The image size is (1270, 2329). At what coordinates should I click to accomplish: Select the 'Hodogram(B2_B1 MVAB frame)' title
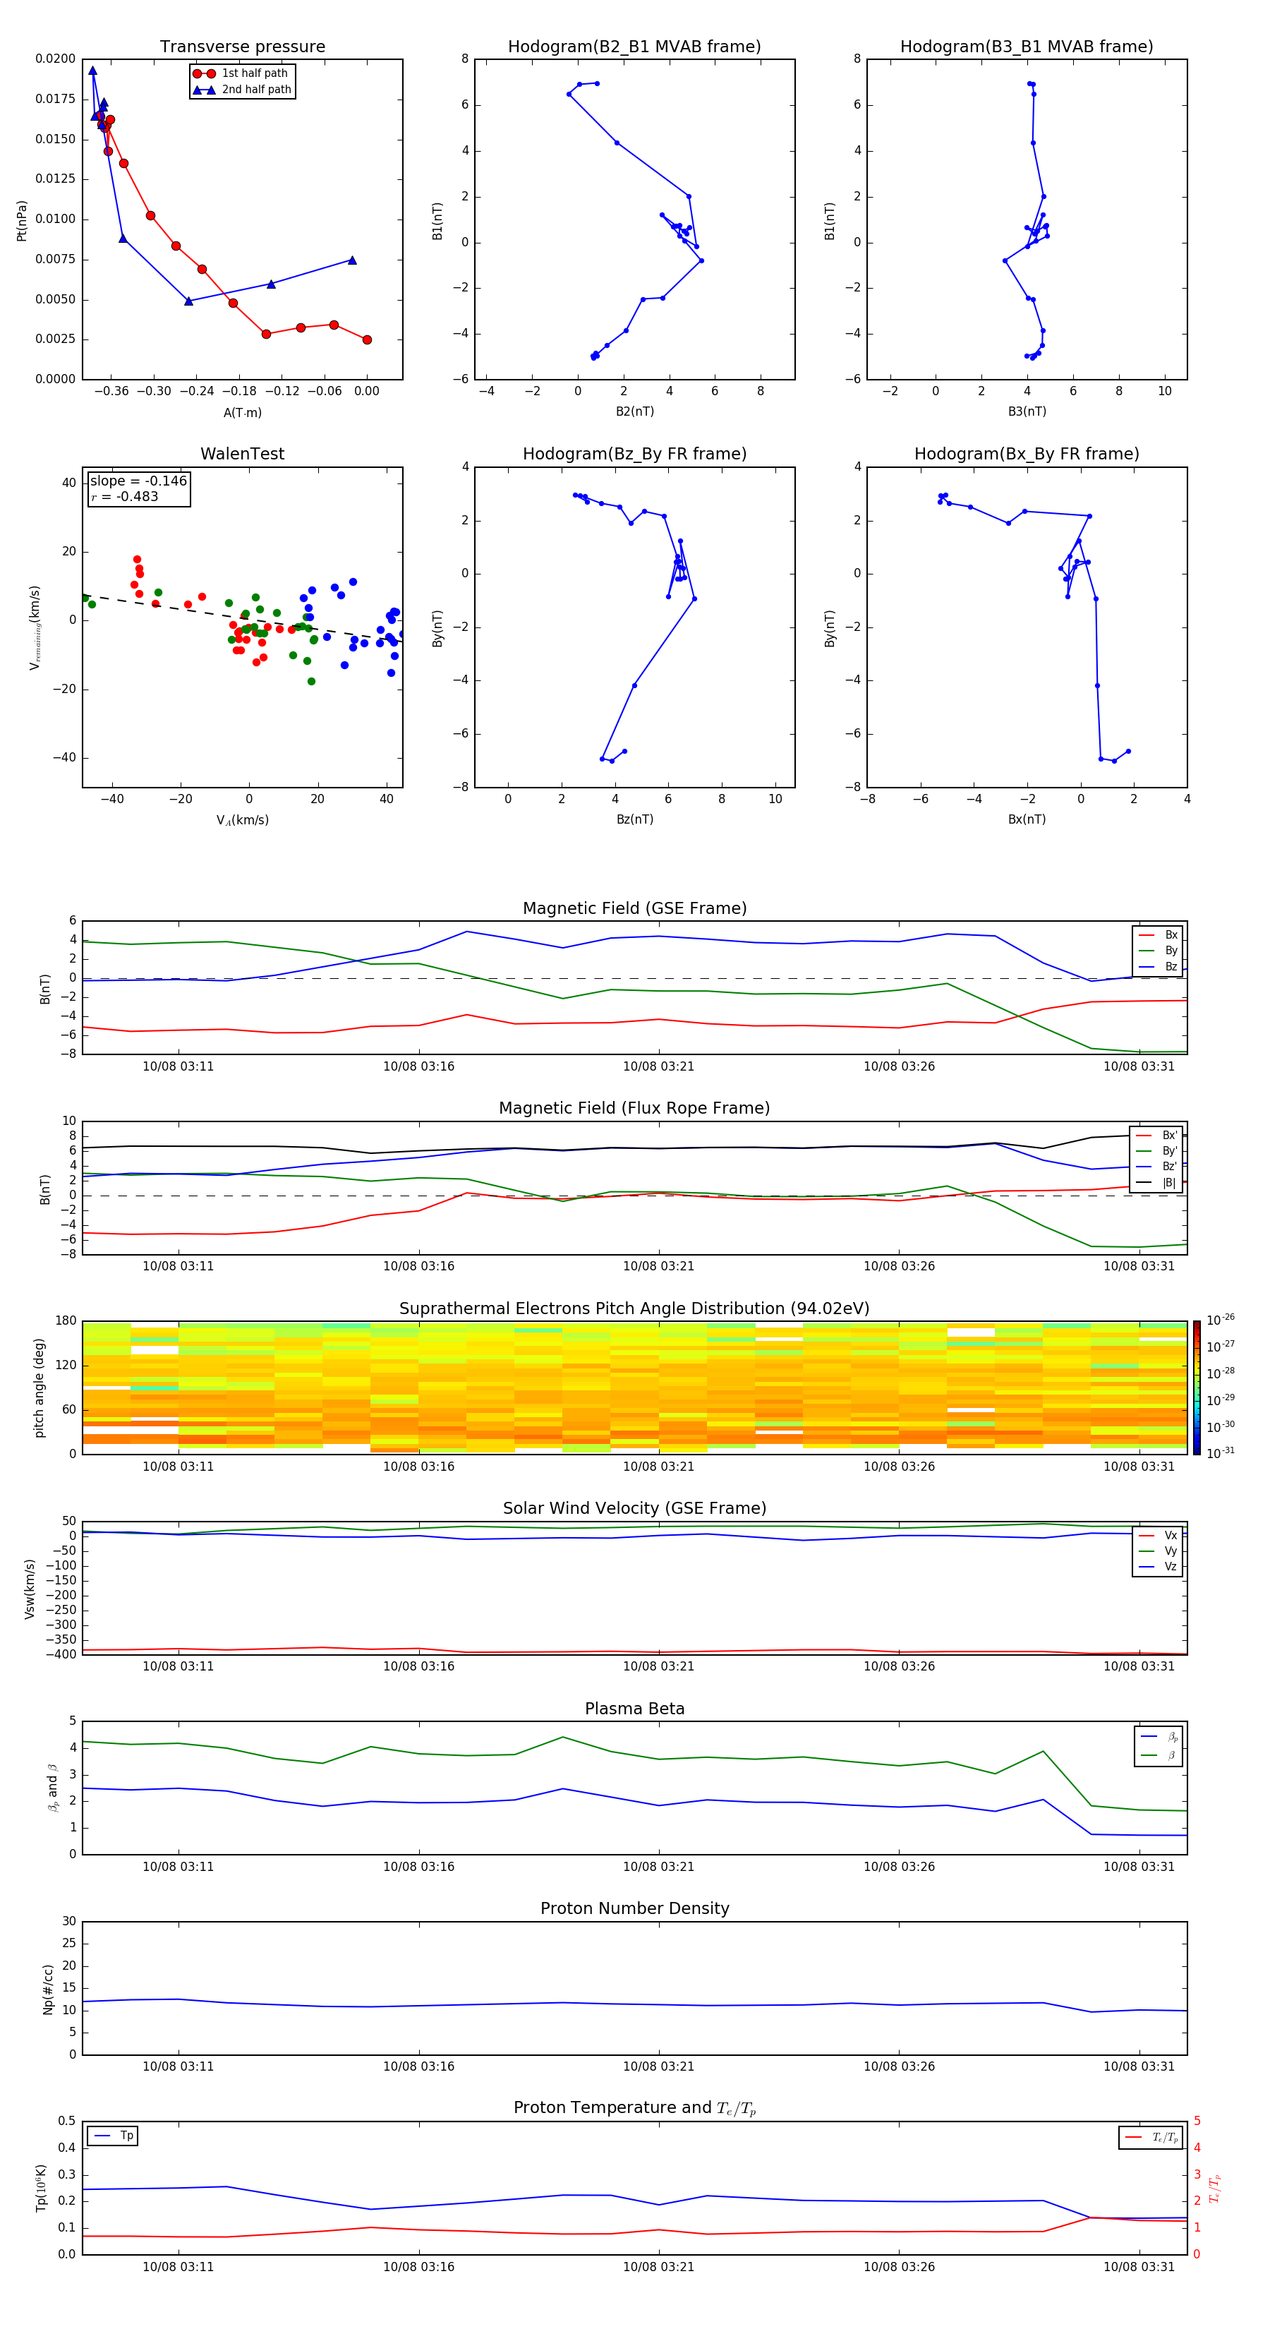point(634,47)
